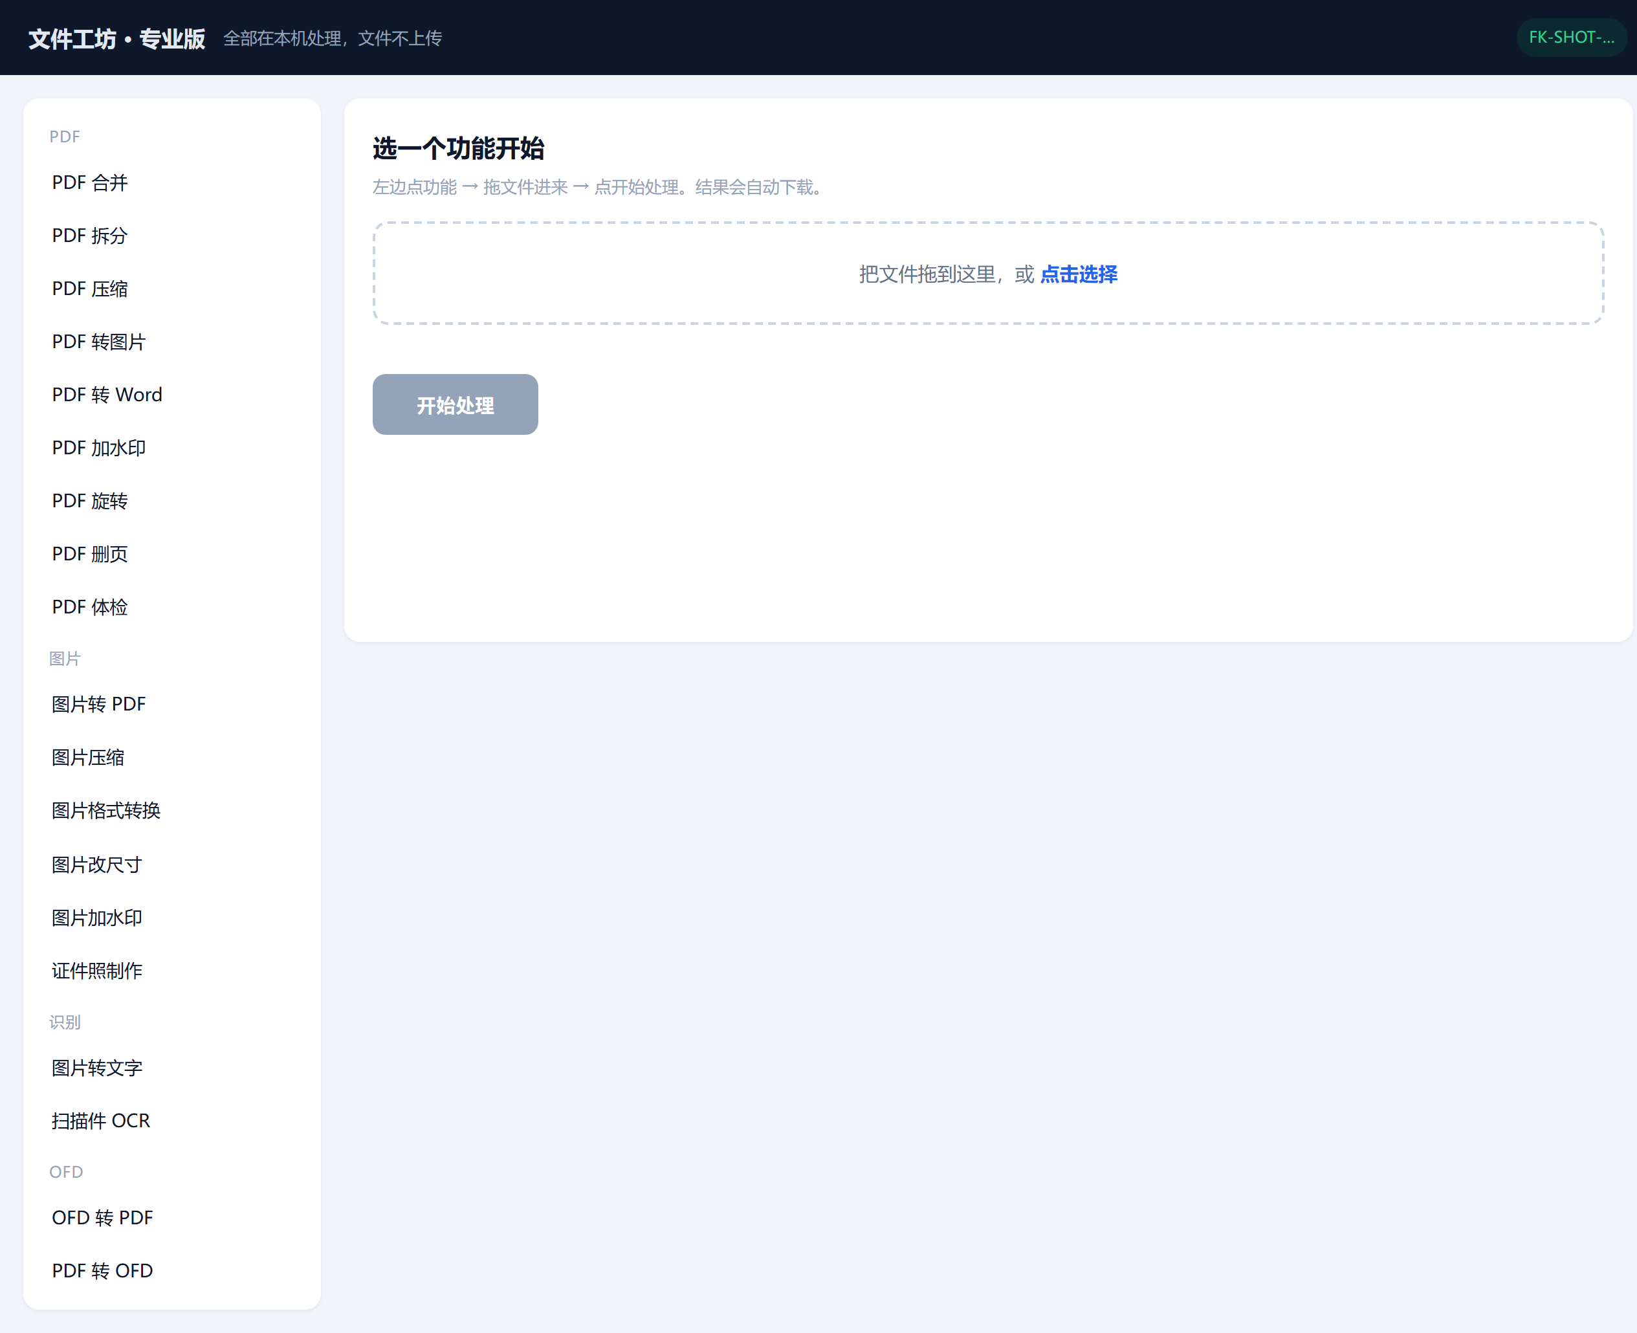Select PDF 删页 tool
The height and width of the screenshot is (1333, 1637).
172,554
